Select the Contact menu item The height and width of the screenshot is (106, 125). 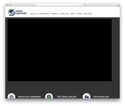pyautogui.click(x=79, y=14)
